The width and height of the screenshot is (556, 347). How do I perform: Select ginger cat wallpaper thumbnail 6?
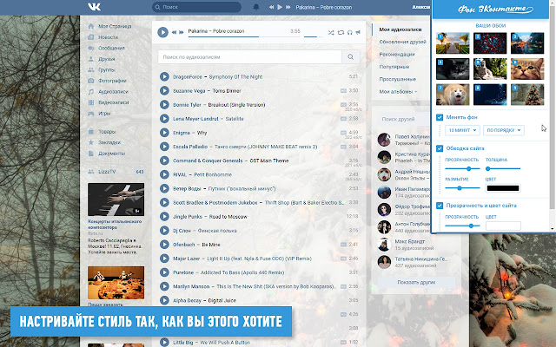527,69
